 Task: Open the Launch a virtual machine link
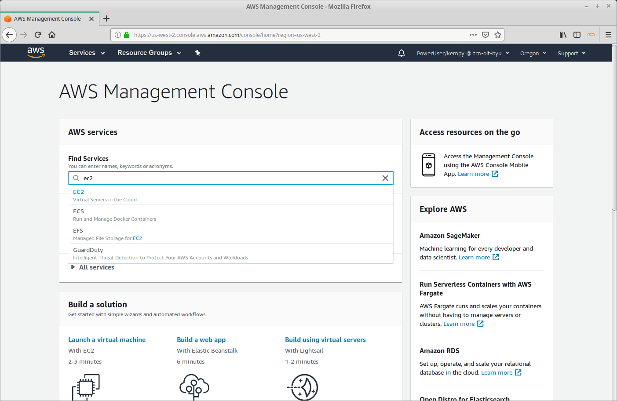(x=107, y=340)
